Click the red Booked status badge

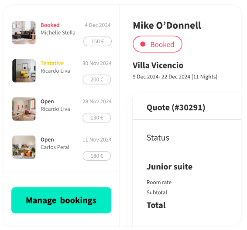pos(158,44)
